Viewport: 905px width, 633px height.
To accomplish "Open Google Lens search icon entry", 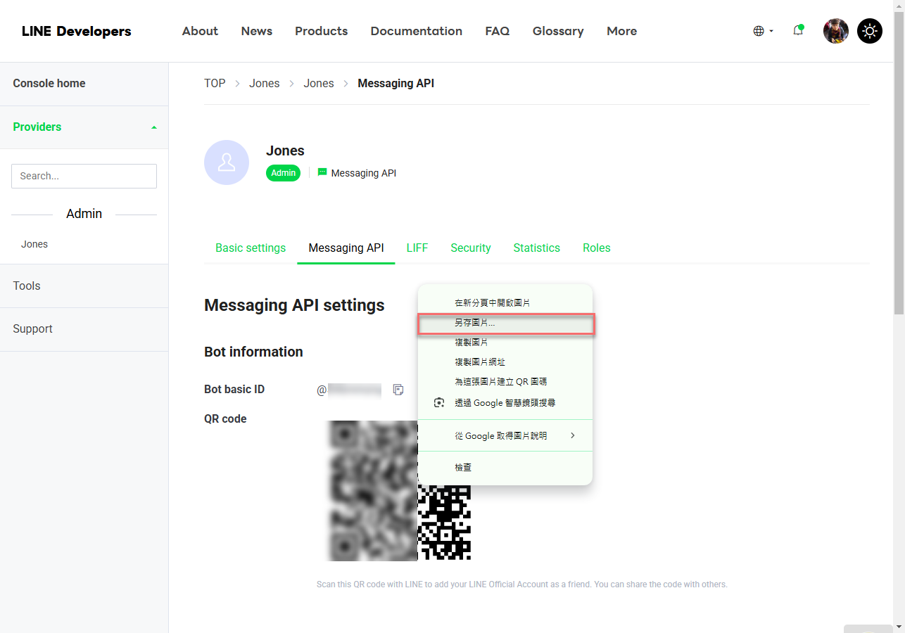I will 439,403.
